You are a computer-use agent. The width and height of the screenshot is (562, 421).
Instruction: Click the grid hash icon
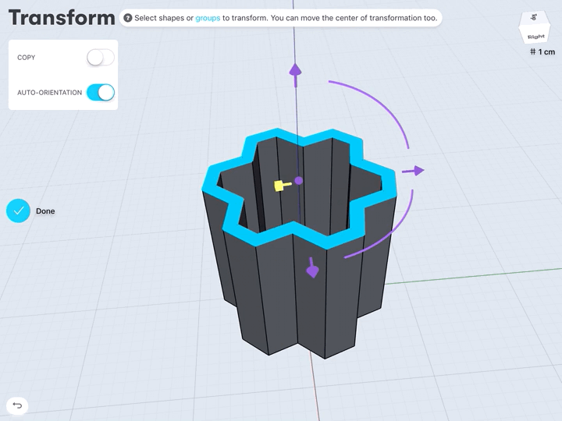click(x=532, y=51)
